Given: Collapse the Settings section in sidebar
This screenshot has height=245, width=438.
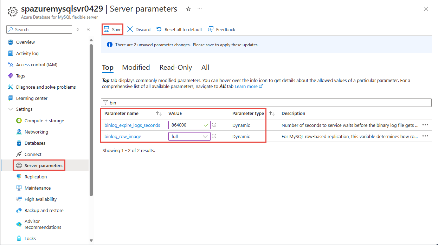Looking at the screenshot, I should pyautogui.click(x=10, y=109).
